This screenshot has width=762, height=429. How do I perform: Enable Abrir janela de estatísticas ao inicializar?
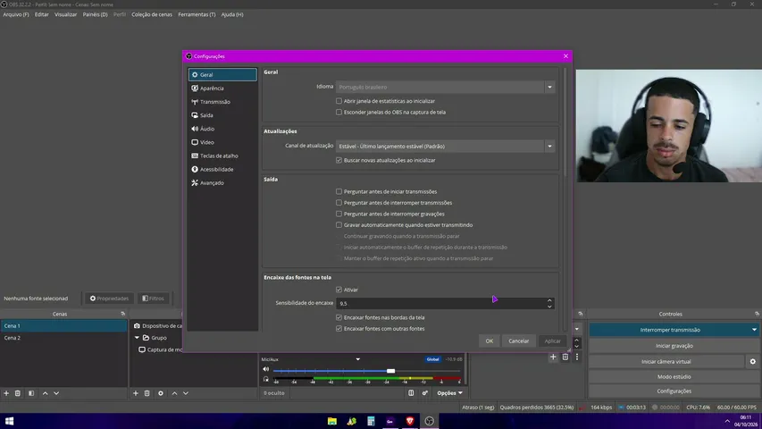click(x=339, y=101)
